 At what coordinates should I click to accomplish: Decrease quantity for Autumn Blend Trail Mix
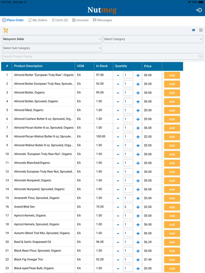pos(118,234)
